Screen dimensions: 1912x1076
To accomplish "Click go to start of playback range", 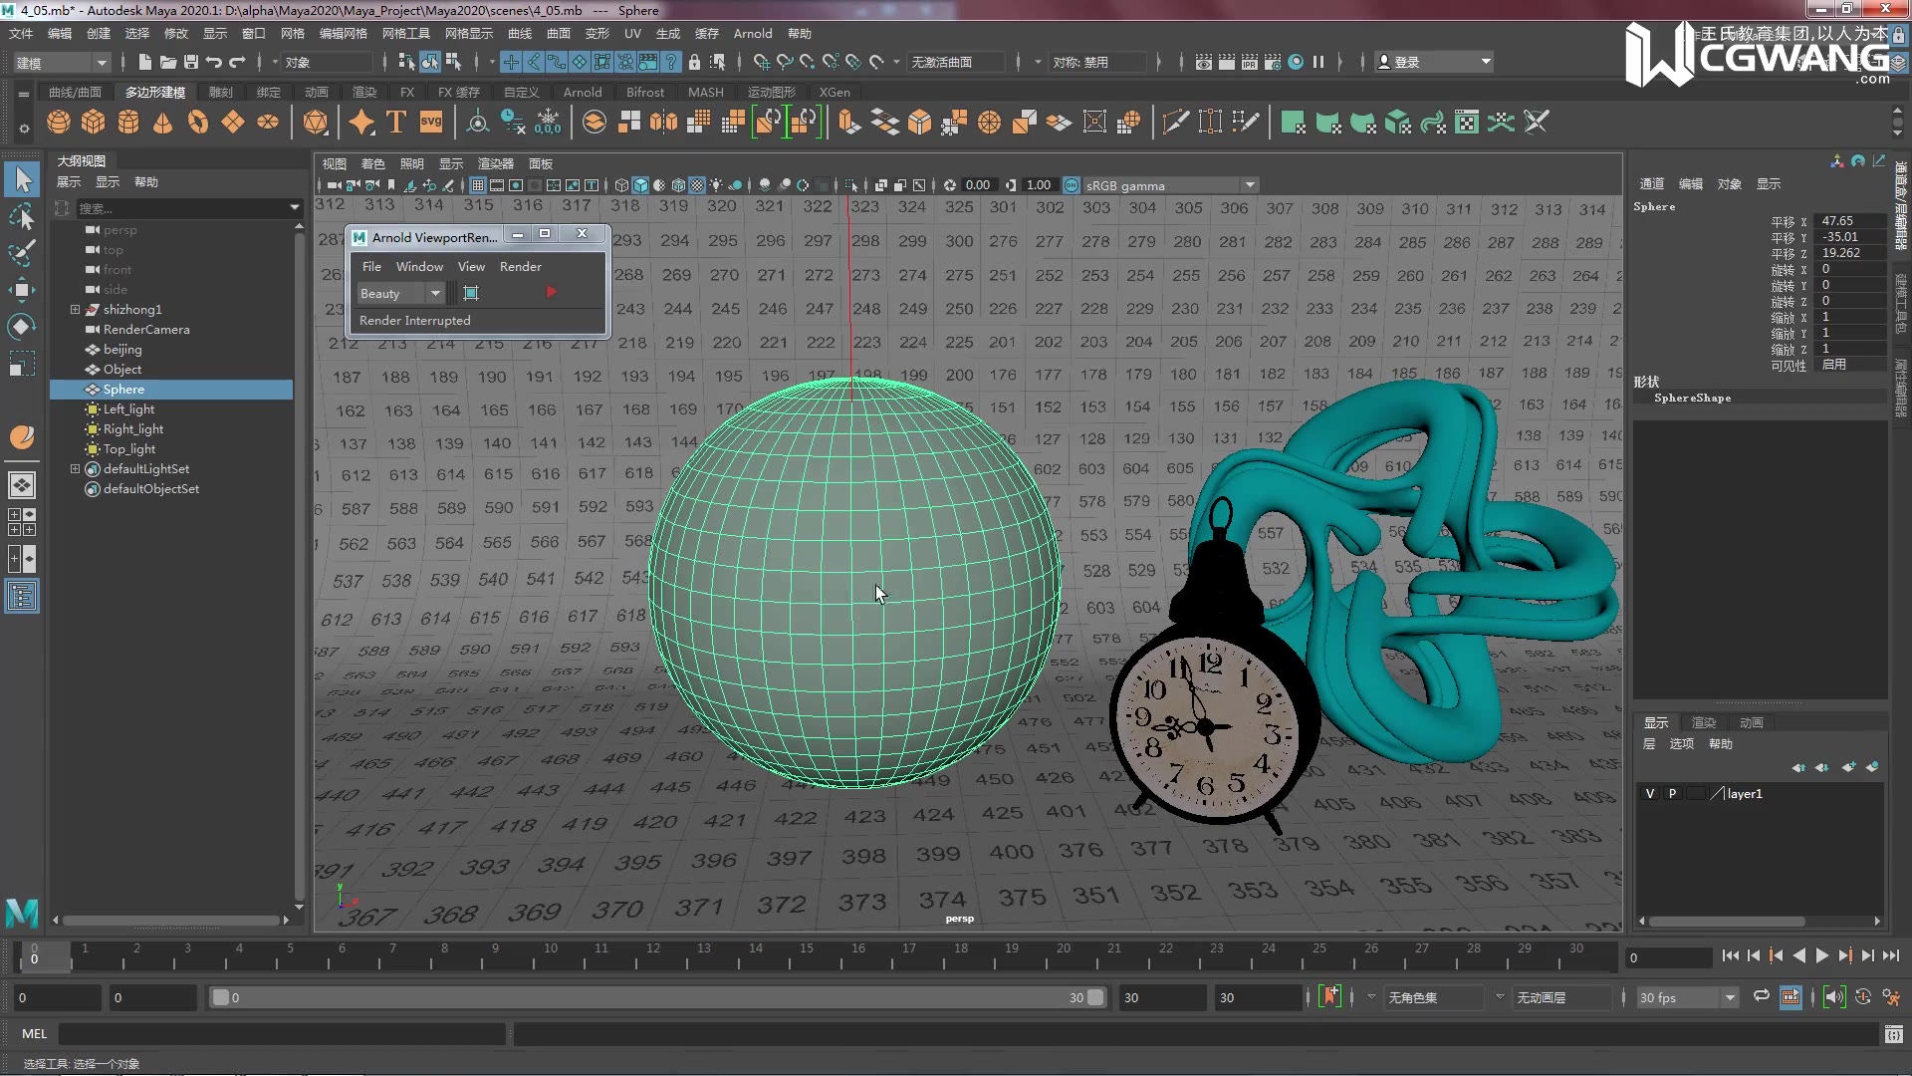I will pyautogui.click(x=1731, y=955).
